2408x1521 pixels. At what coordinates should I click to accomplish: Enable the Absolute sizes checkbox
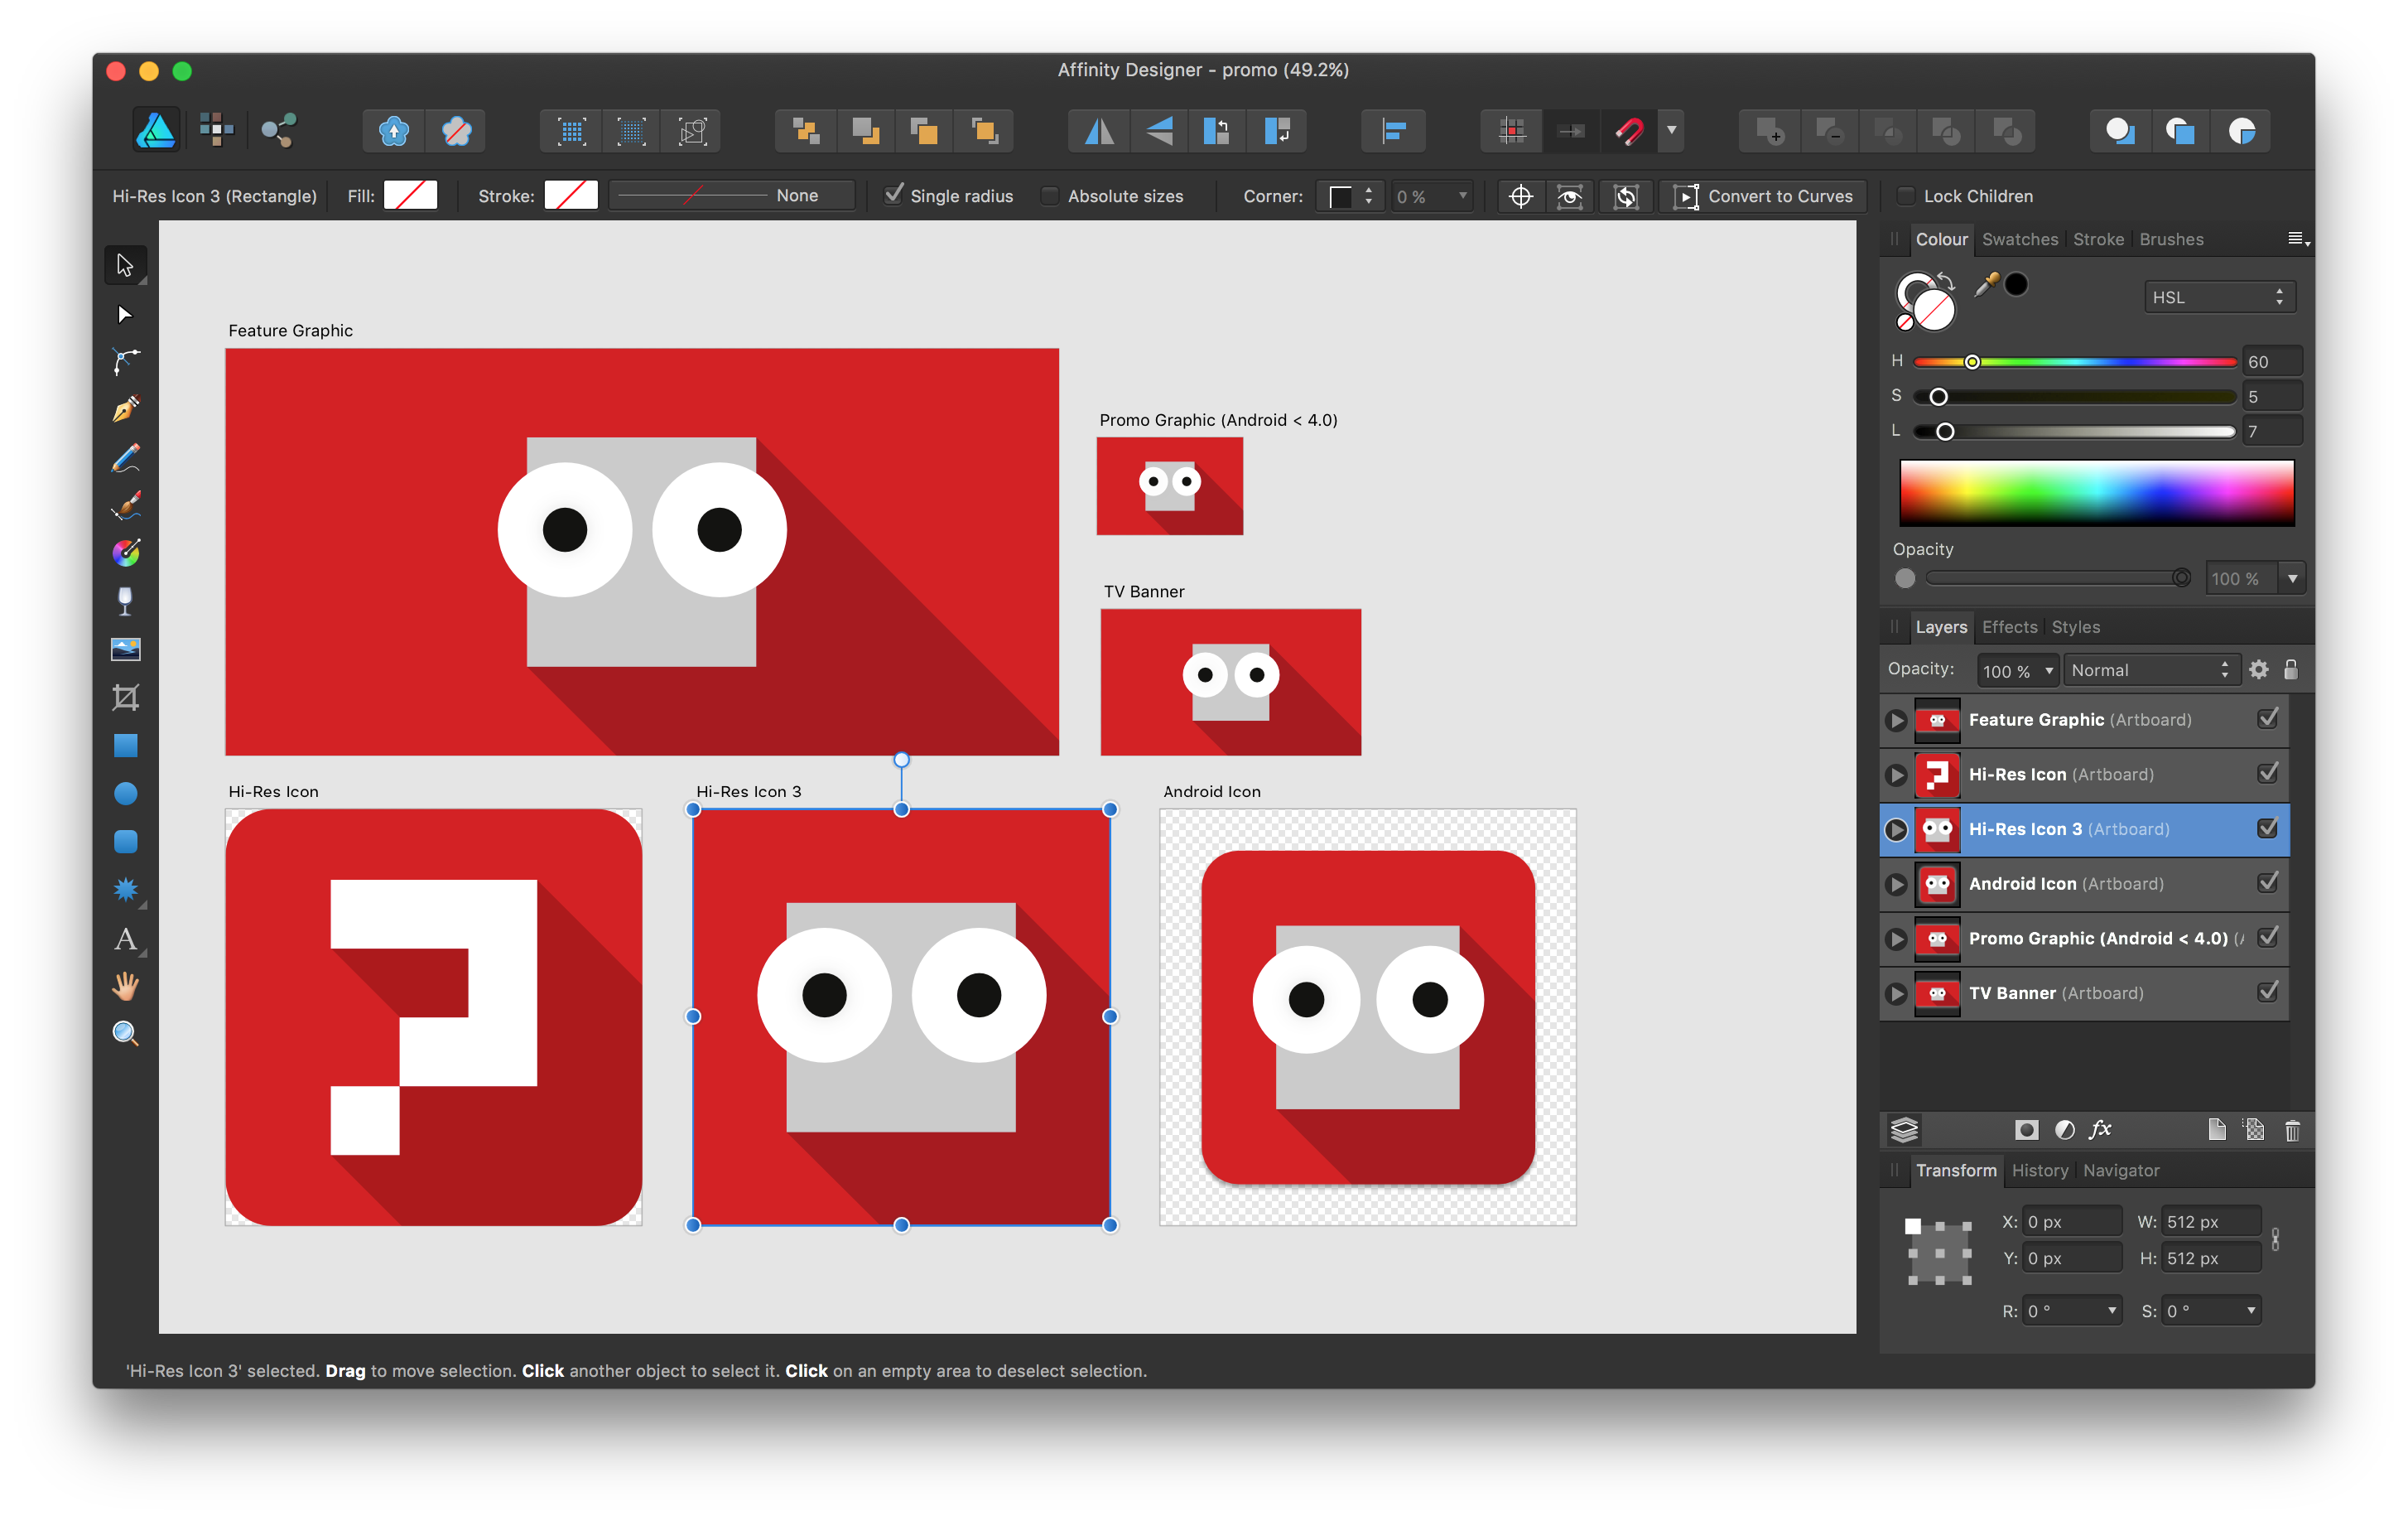pyautogui.click(x=1050, y=196)
